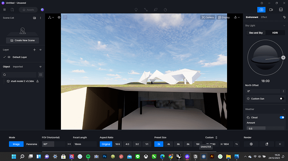Click the sparkle icon in Environment panel
Viewport: 288px width, 161px height.
[284, 17]
